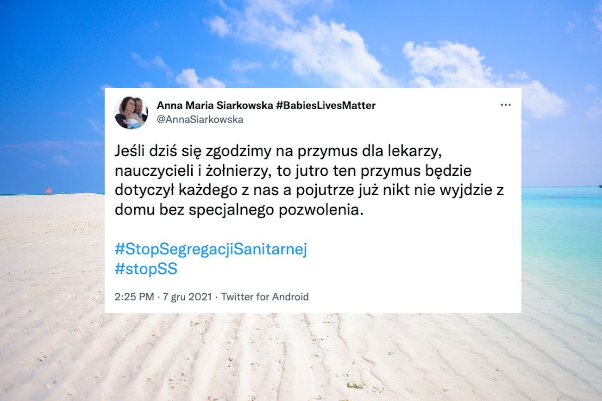Click the word "Jeśli" starting the tweet
602x401 pixels.
(x=129, y=151)
